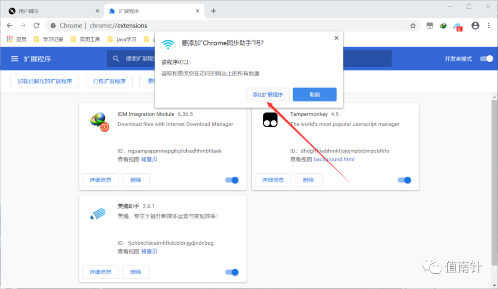Open the 学习记录 bookmarks folder
The height and width of the screenshot is (289, 498).
point(48,39)
